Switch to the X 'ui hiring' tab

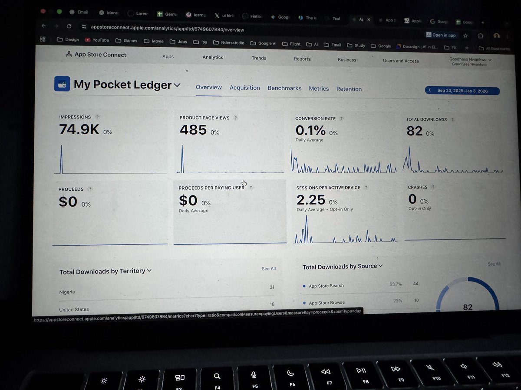coord(224,15)
